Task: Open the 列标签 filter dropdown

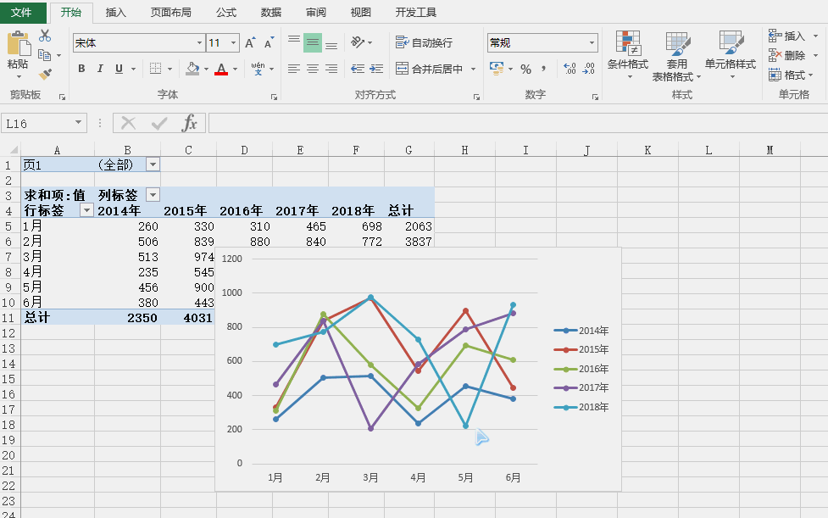Action: click(153, 195)
